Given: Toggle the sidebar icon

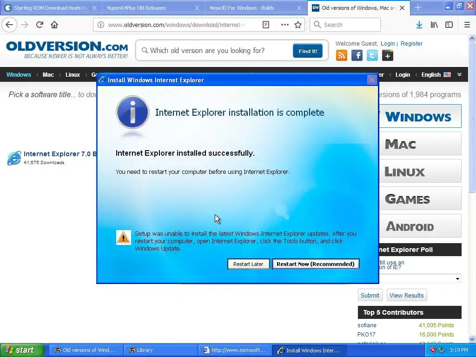Looking at the screenshot, I should [x=449, y=25].
